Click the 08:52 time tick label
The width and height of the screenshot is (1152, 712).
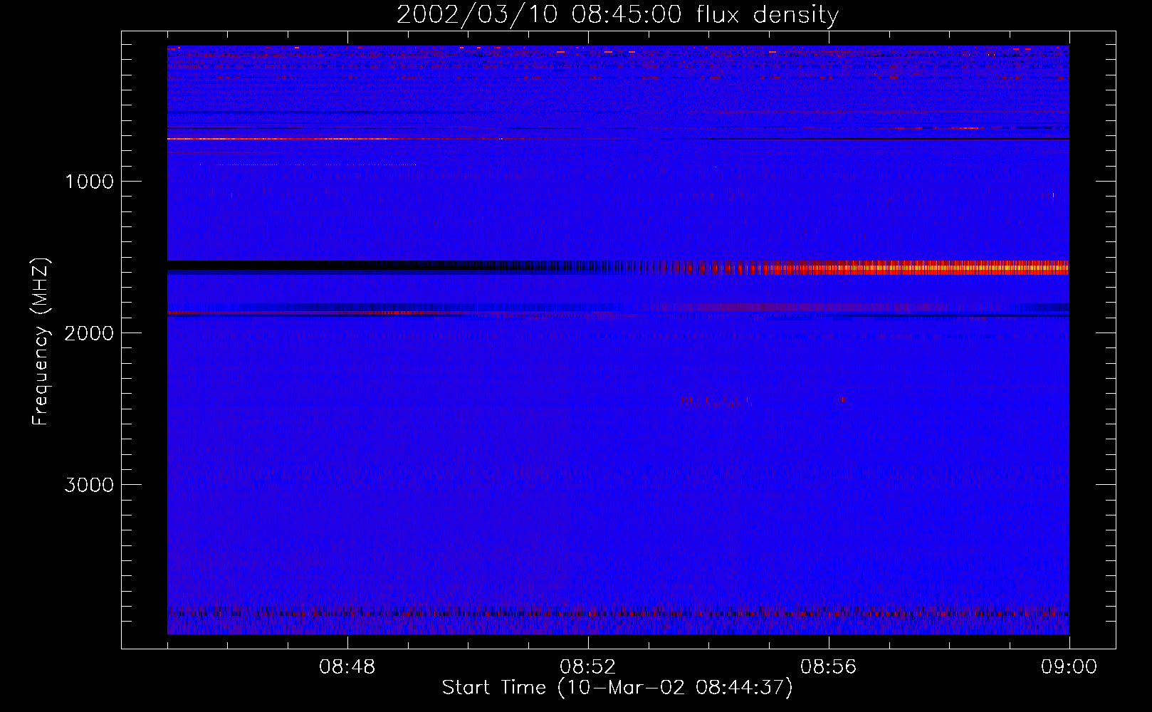(x=588, y=667)
